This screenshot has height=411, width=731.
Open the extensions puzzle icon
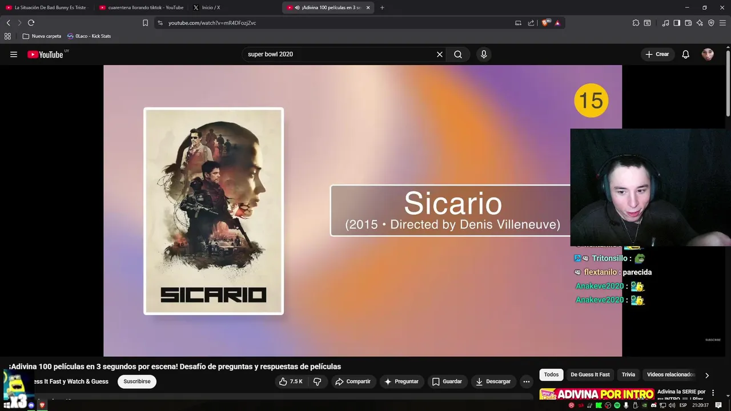coord(636,23)
